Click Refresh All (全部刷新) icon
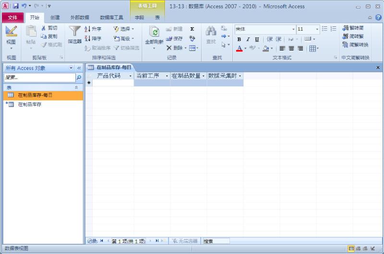Viewport: 384px width, 254px height. pyautogui.click(x=154, y=32)
